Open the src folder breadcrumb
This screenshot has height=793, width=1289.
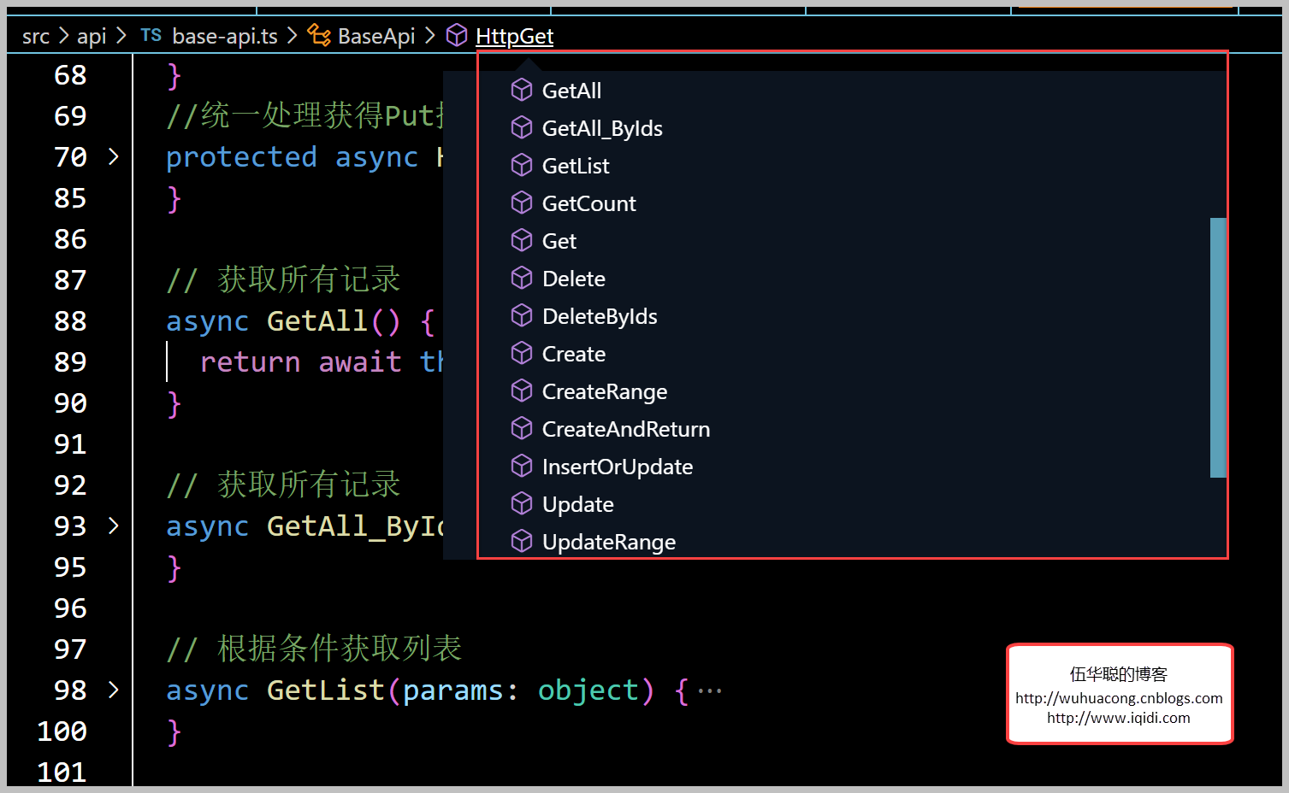pos(36,36)
